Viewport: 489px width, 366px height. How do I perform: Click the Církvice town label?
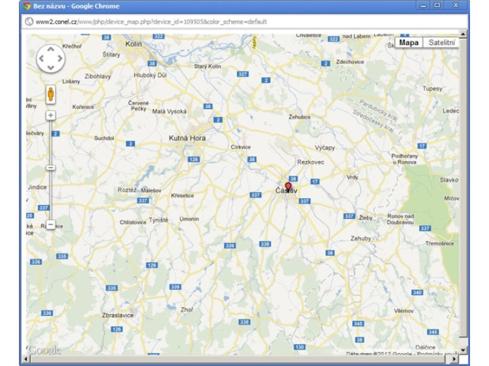(x=240, y=147)
